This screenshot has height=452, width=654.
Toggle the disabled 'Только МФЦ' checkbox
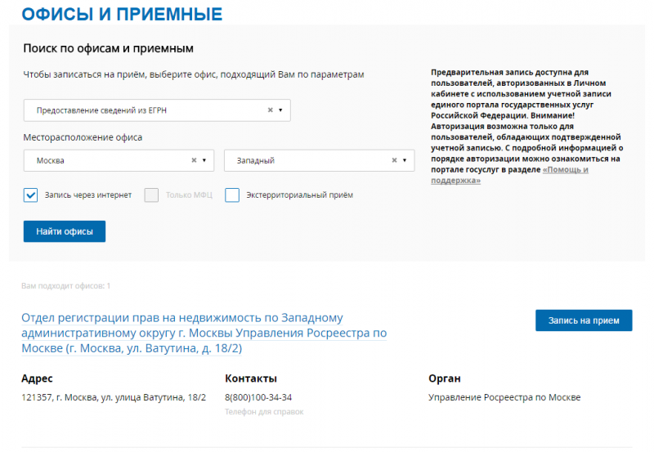pyautogui.click(x=151, y=195)
